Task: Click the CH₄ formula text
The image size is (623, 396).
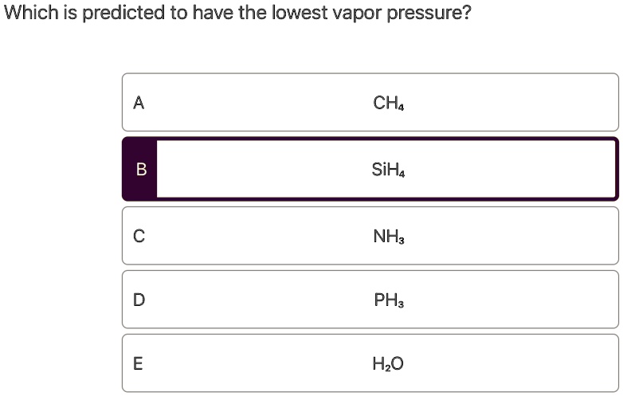Action: click(x=388, y=103)
